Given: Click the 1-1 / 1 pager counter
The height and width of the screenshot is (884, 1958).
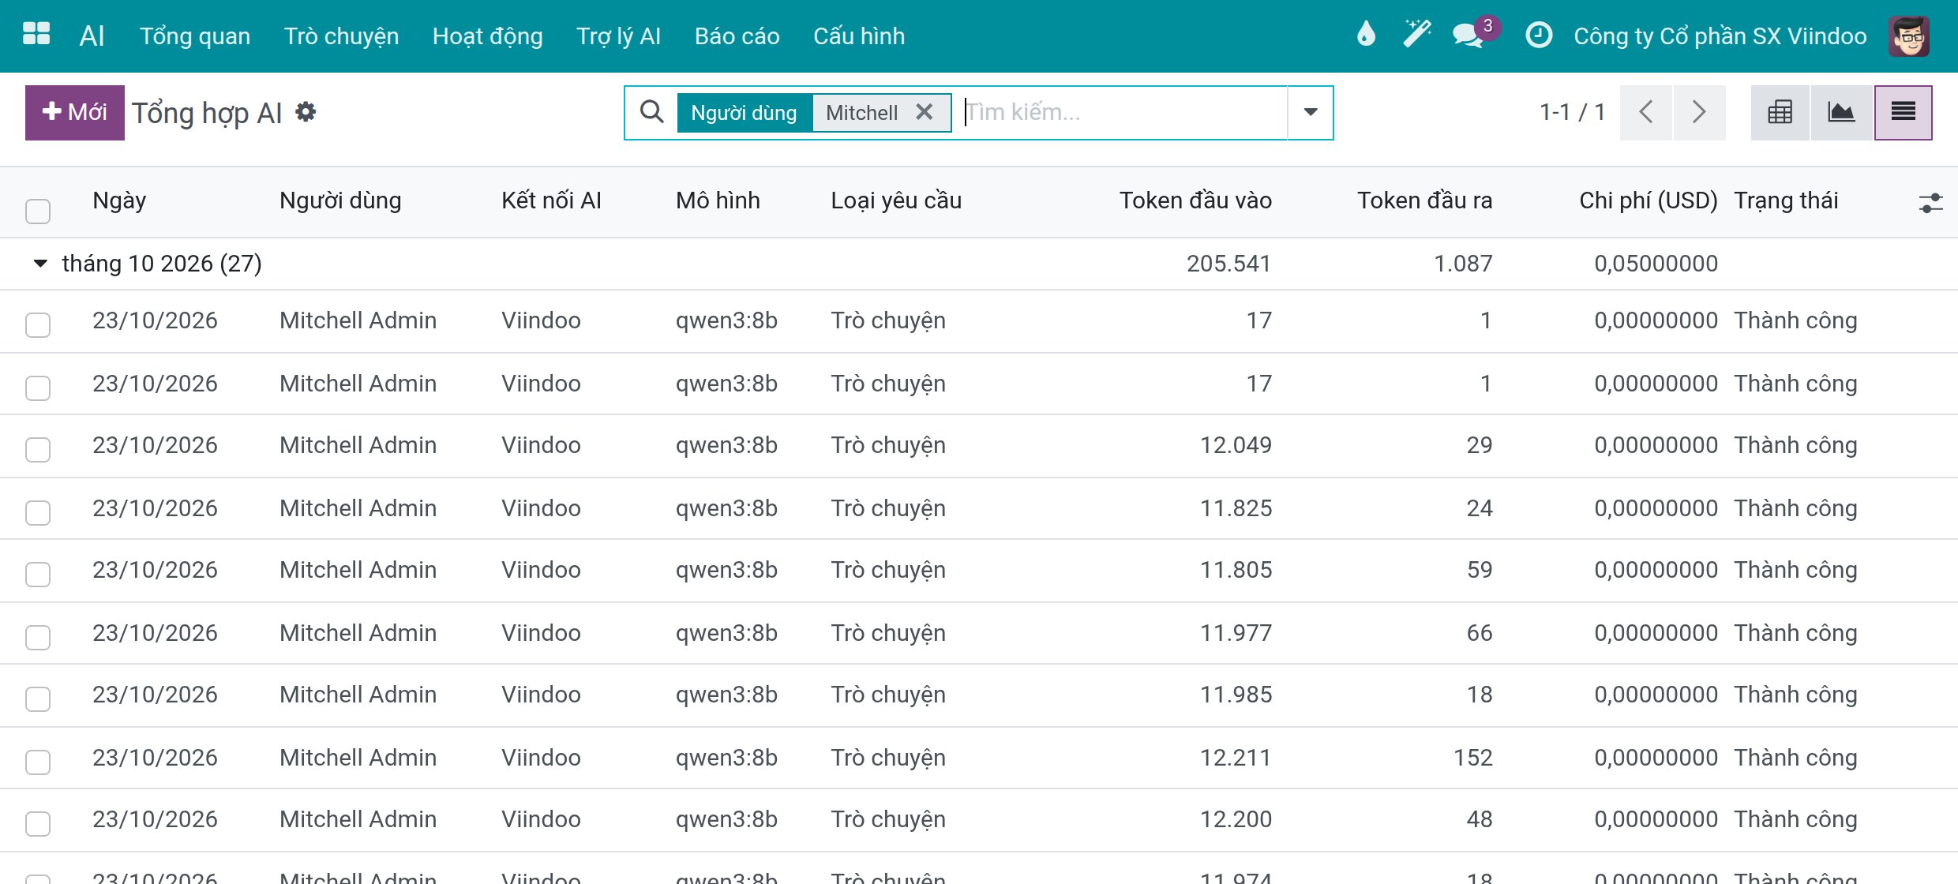Looking at the screenshot, I should (1572, 112).
